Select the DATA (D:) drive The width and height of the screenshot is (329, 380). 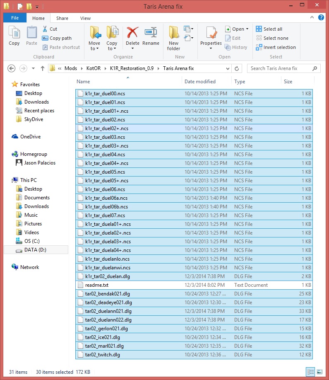tap(35, 249)
